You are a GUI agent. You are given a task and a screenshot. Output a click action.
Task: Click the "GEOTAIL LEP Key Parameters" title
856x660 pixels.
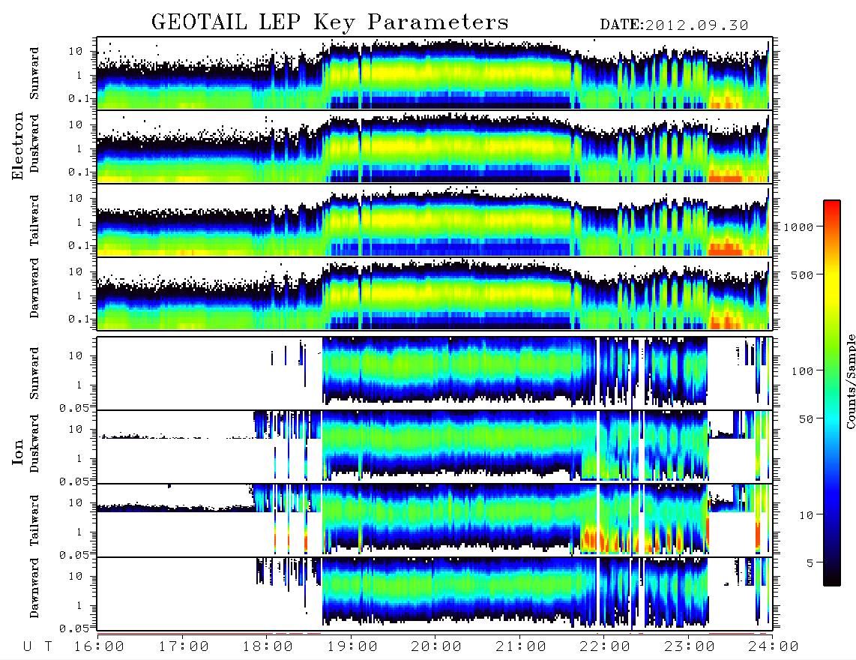(x=330, y=22)
